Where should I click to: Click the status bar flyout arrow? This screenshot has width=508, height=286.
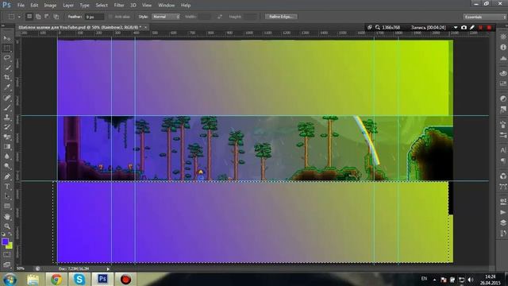tap(108, 269)
